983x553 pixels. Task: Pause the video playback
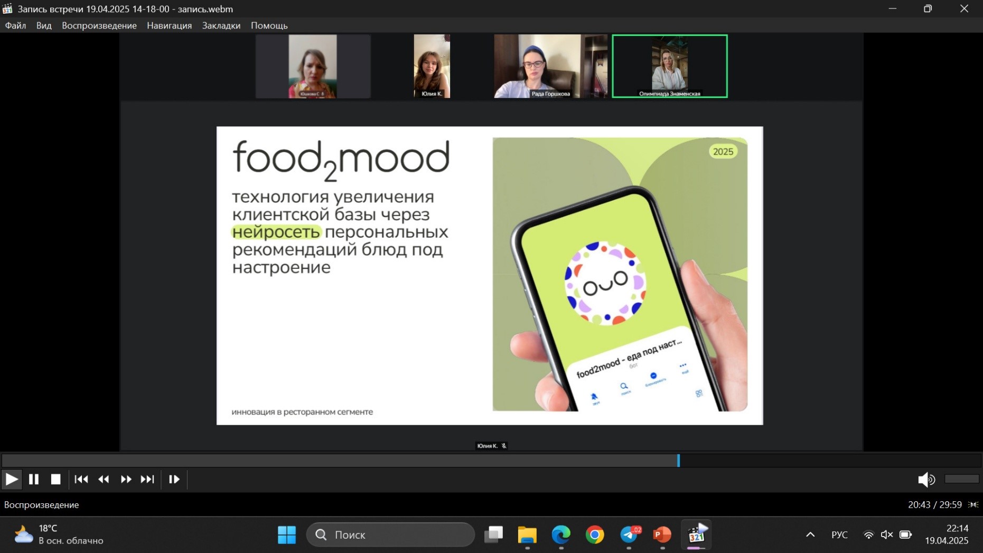[34, 480]
